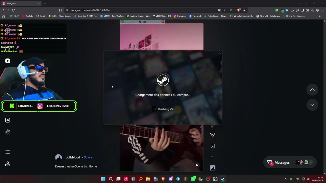Screen dimensions: 326x183
Task: Open the Leo AI sparkle icon
Action: pos(312,10)
